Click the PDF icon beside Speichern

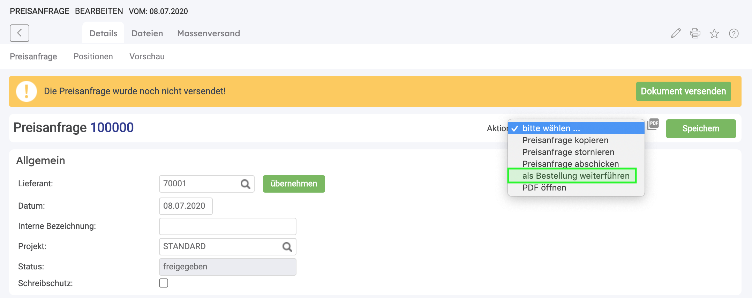653,124
